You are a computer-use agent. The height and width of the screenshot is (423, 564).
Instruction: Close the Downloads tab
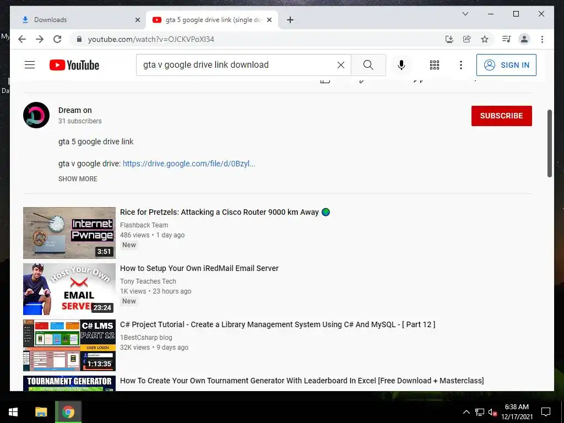tap(137, 20)
